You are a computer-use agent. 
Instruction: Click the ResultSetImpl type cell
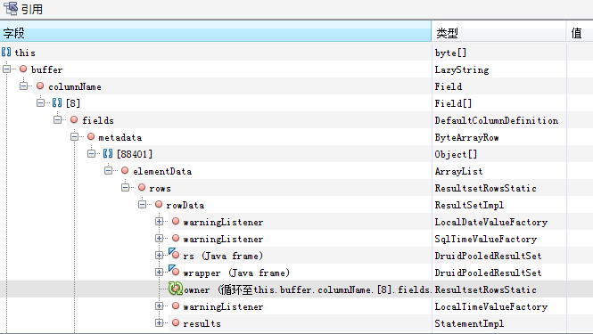click(x=498, y=205)
